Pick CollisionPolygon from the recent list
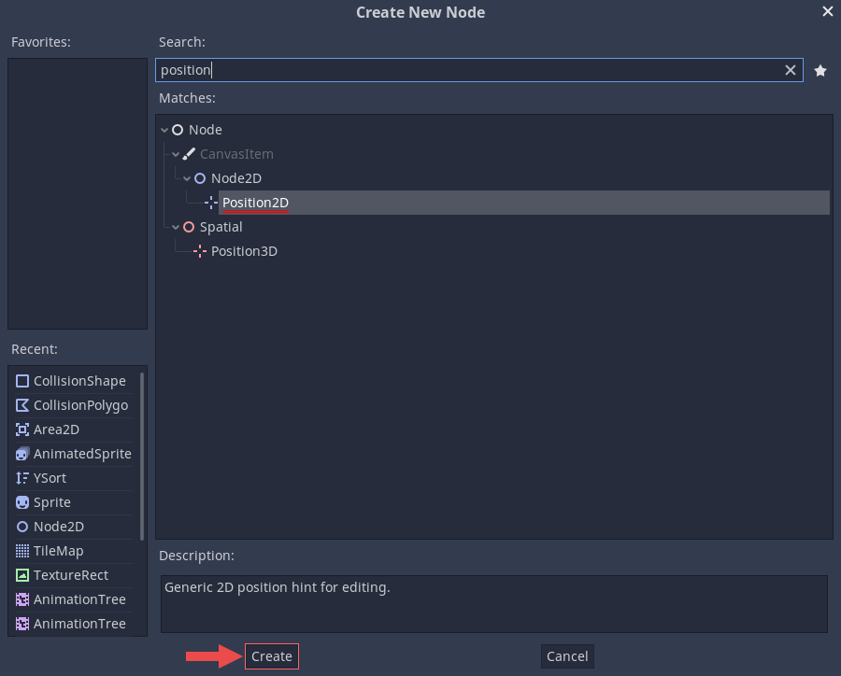841x676 pixels. [74, 405]
